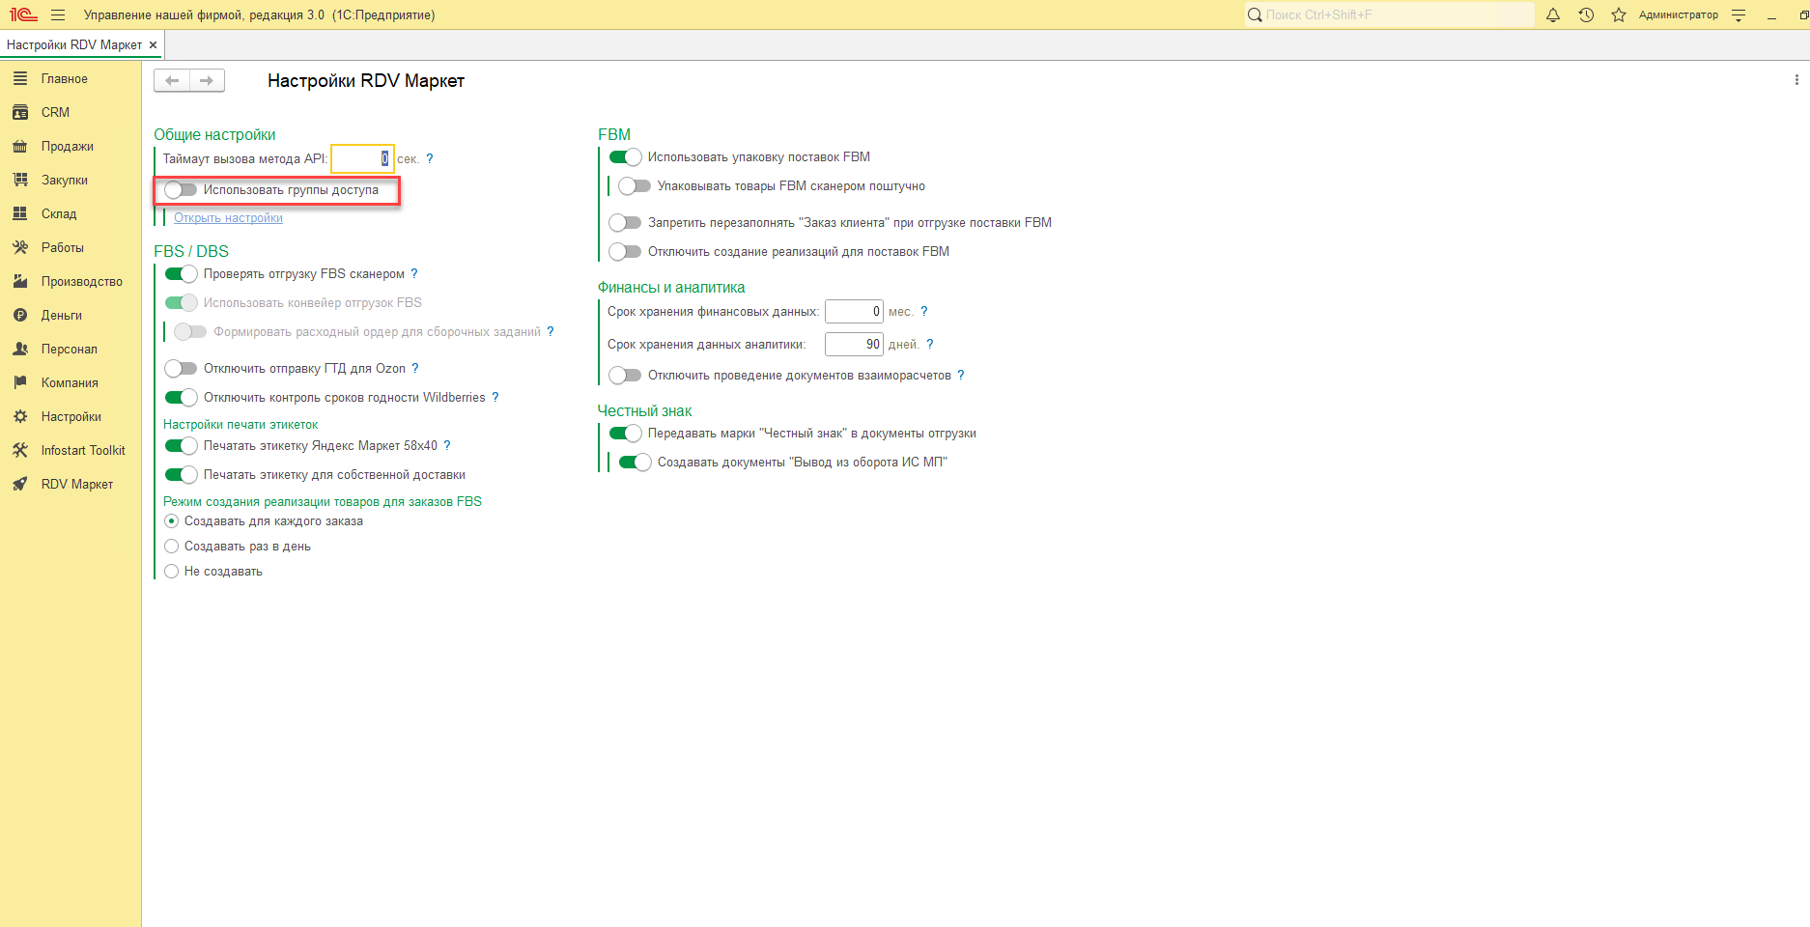The height and width of the screenshot is (927, 1810).
Task: Switch to Настройки RDV Маркет tab
Action: (74, 44)
